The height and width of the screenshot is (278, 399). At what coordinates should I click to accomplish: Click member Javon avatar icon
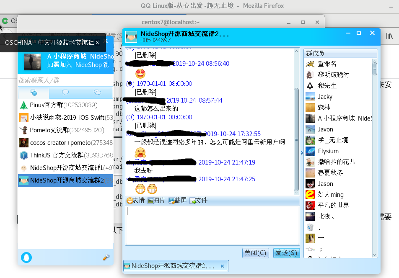(x=310, y=129)
